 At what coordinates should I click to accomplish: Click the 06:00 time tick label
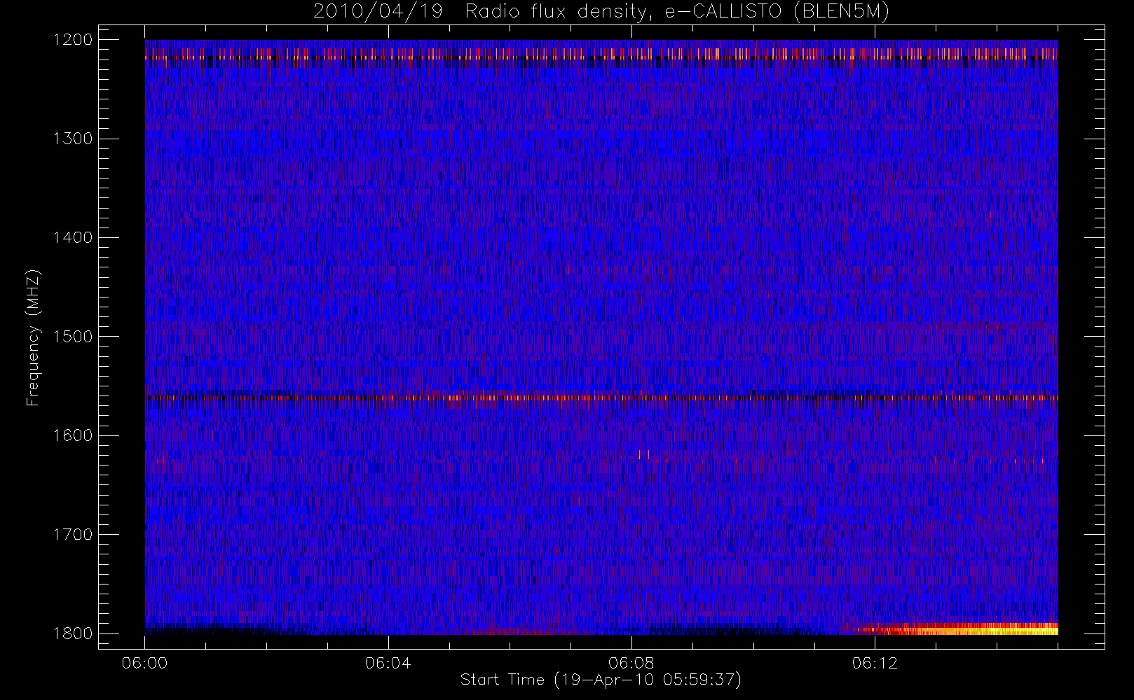click(x=144, y=663)
